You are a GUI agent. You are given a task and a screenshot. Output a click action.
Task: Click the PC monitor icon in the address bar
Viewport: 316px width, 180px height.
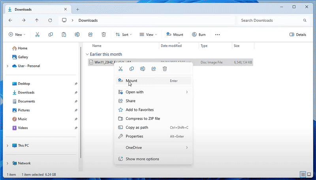point(64,20)
